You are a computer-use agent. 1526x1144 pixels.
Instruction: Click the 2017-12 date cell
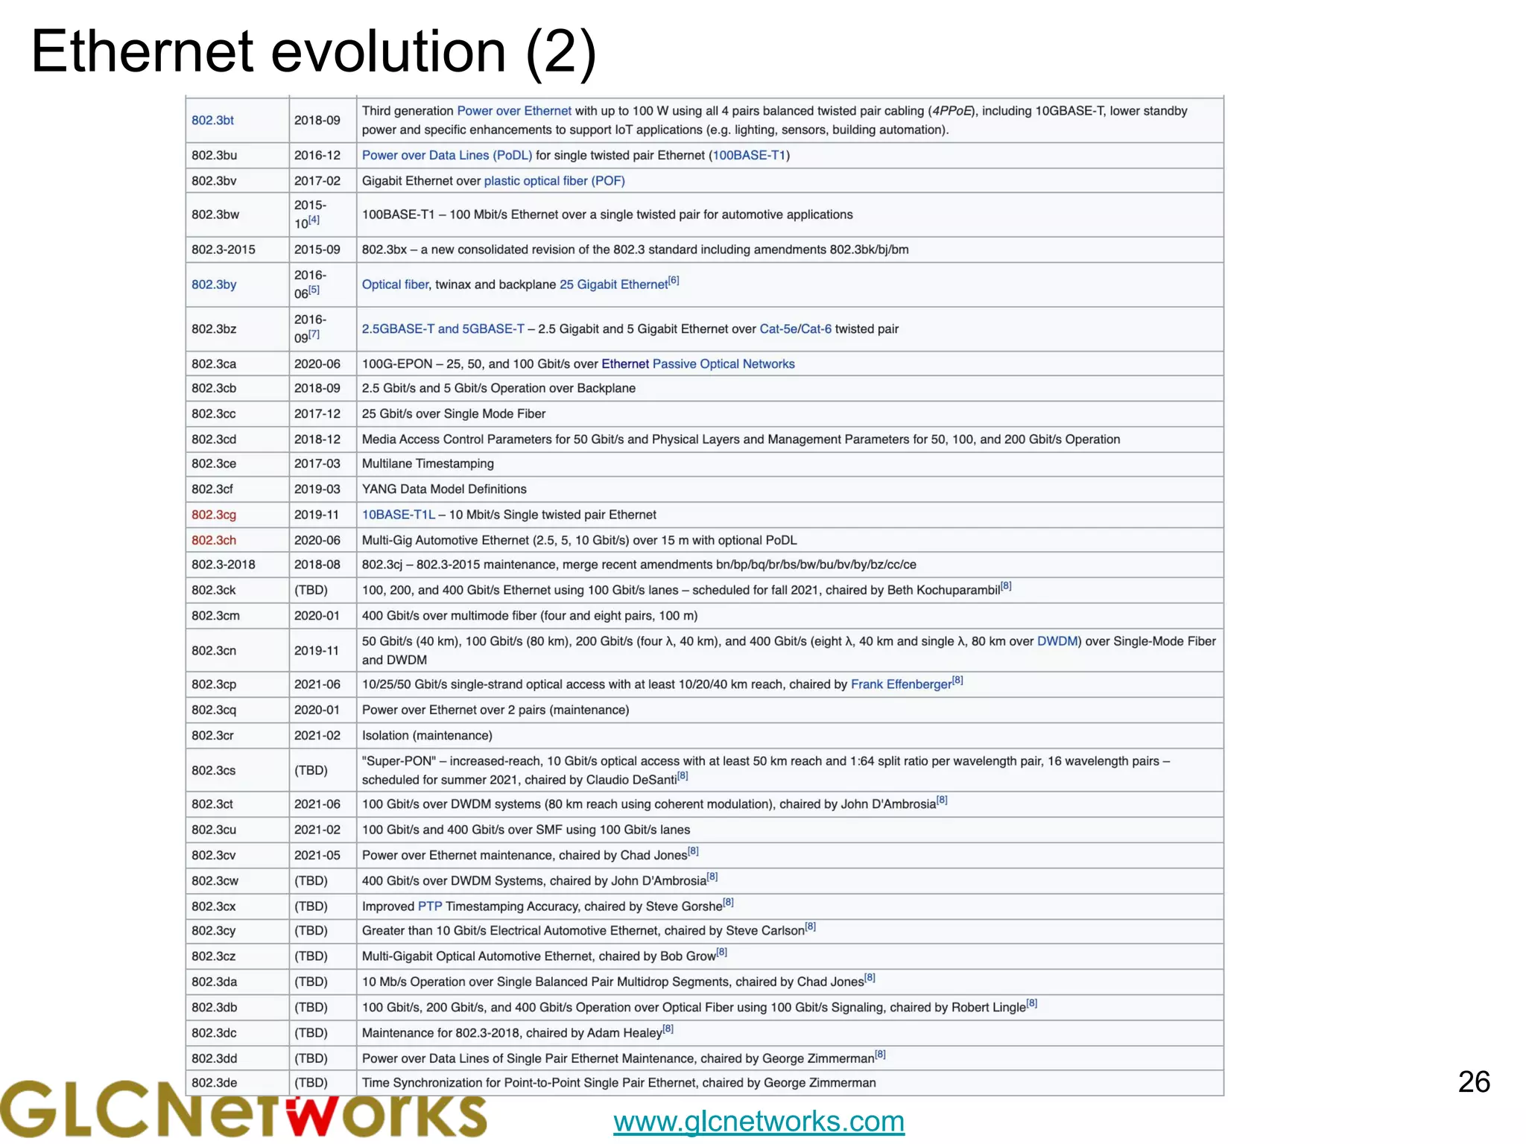(323, 413)
